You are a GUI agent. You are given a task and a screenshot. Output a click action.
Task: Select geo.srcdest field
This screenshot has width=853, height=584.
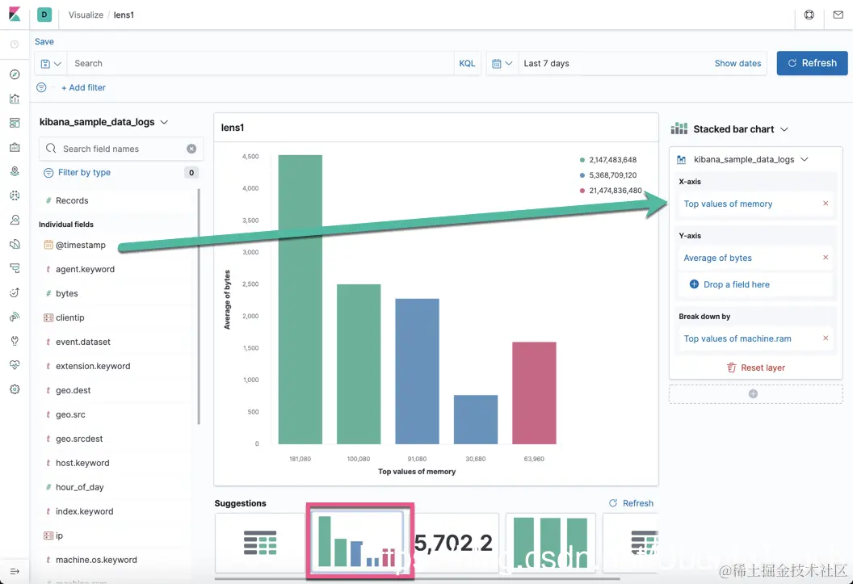(116, 439)
